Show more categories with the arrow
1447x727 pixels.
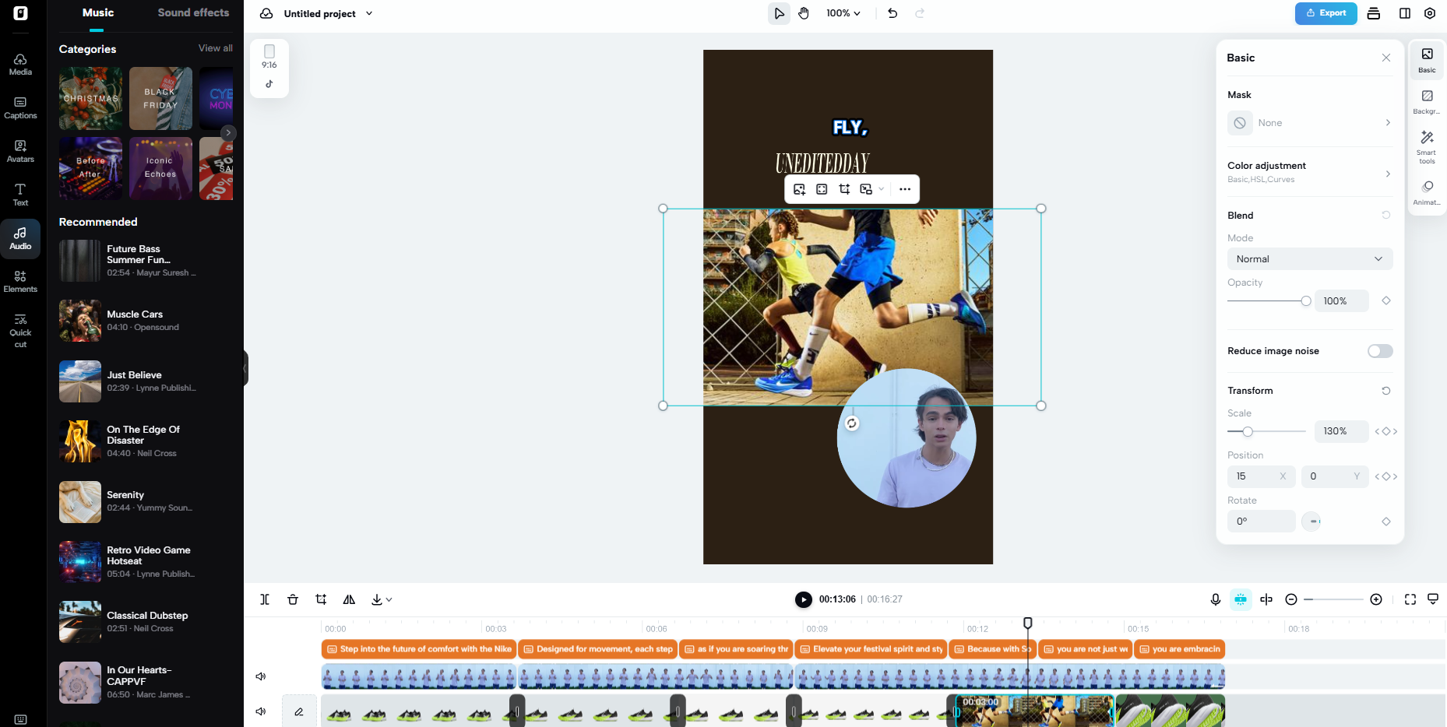(228, 133)
